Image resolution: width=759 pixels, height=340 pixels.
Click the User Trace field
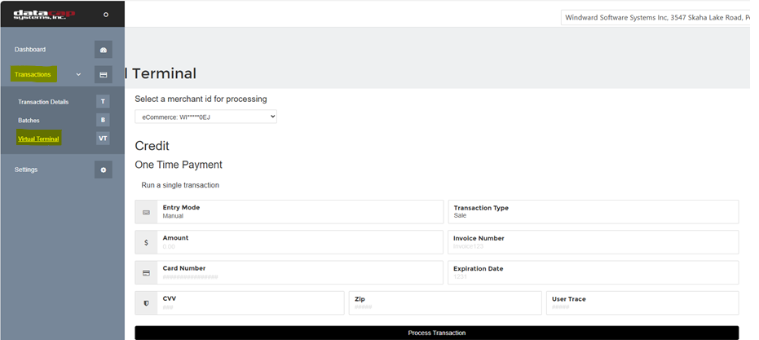pyautogui.click(x=642, y=303)
